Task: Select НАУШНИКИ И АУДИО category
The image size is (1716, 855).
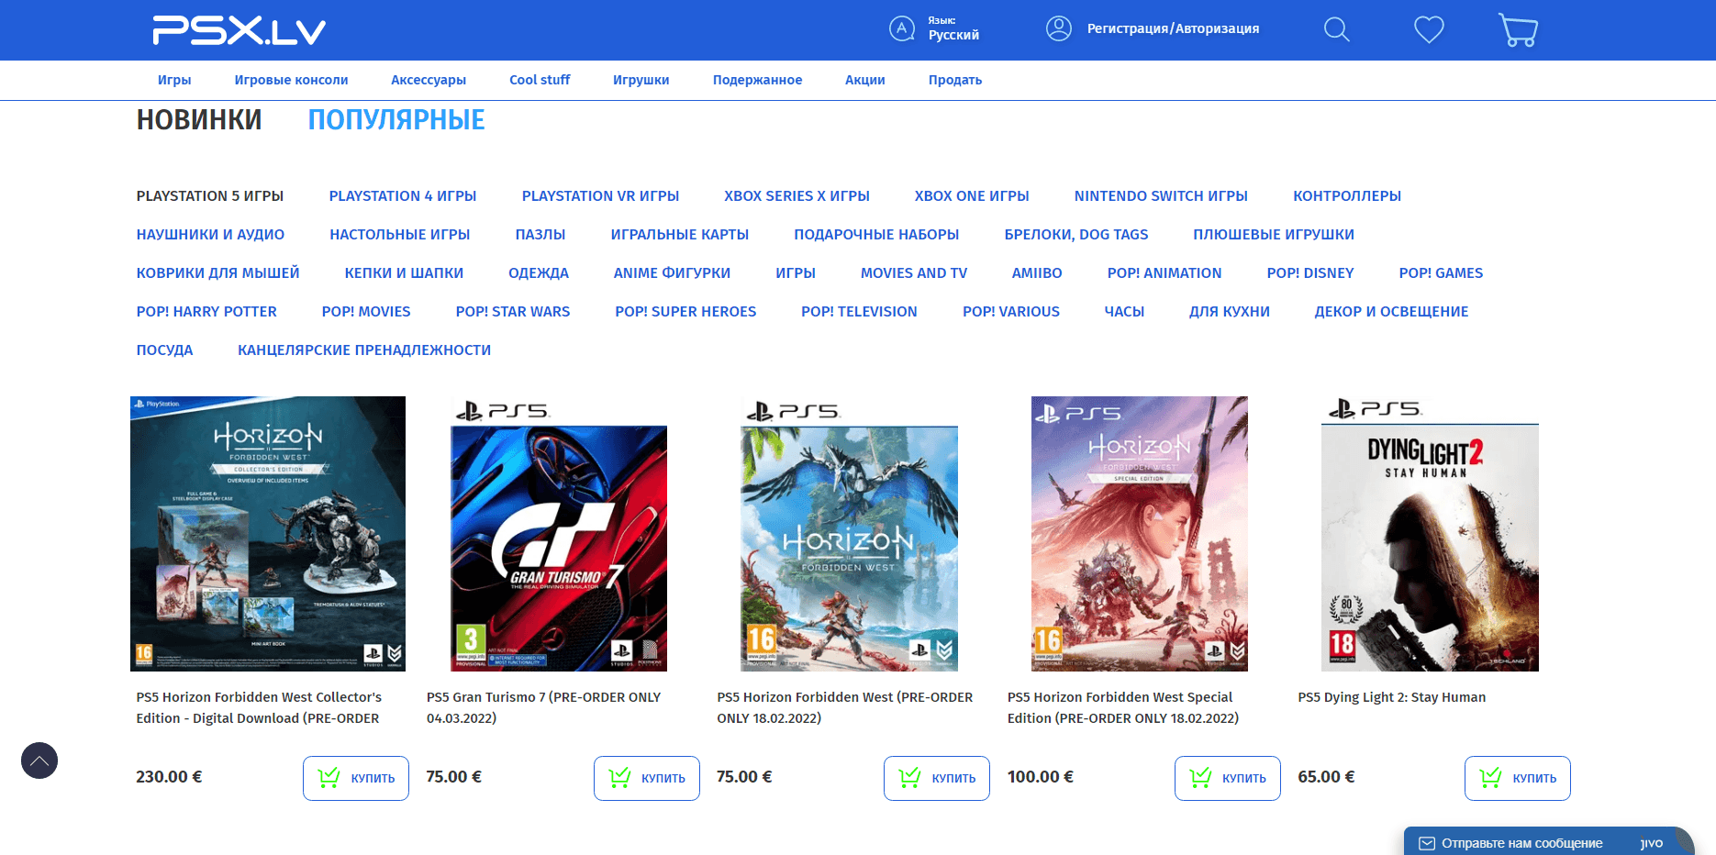Action: [x=210, y=234]
